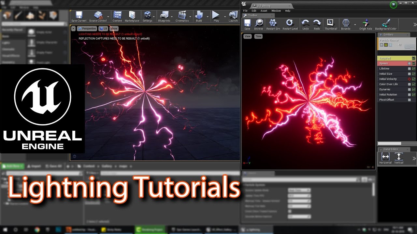The width and height of the screenshot is (417, 234).
Task: Expand the Cascade toolbar overflow chevron
Action: [x=415, y=24]
